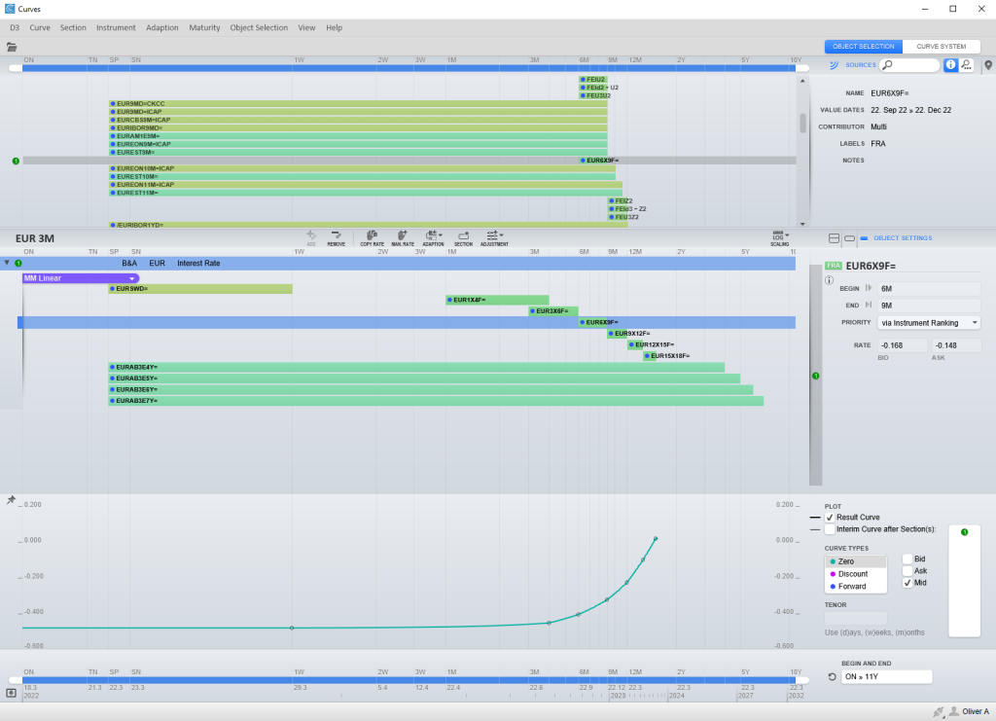996x721 pixels.
Task: Click the Manual Rate toolbar icon
Action: tap(403, 236)
